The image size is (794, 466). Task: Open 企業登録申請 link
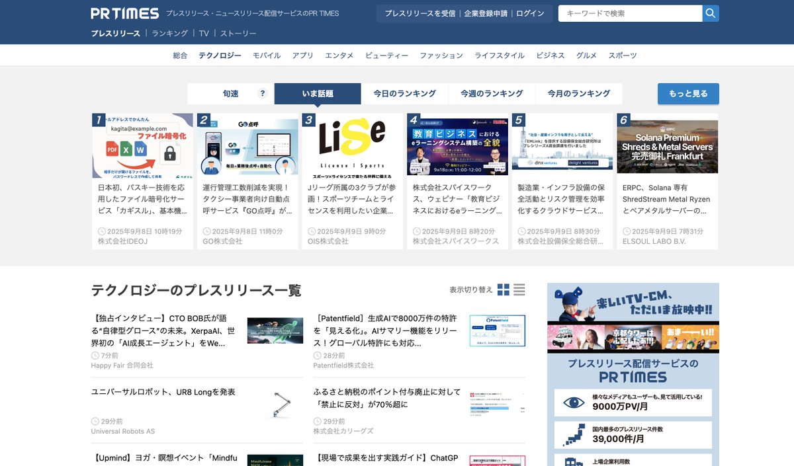click(486, 13)
